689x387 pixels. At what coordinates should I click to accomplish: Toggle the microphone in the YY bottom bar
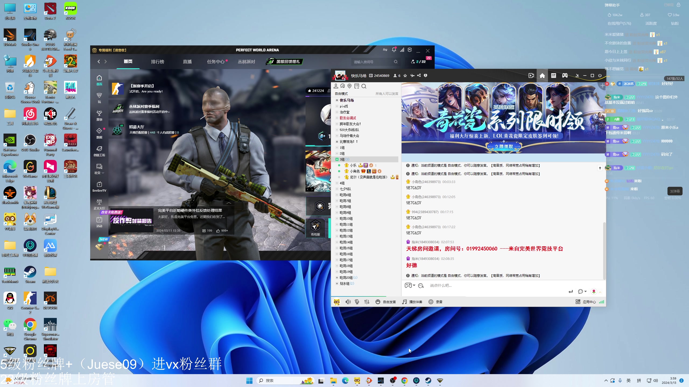(357, 302)
